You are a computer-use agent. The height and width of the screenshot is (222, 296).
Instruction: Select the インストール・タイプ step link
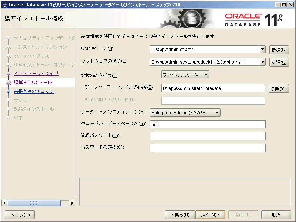tap(36, 73)
